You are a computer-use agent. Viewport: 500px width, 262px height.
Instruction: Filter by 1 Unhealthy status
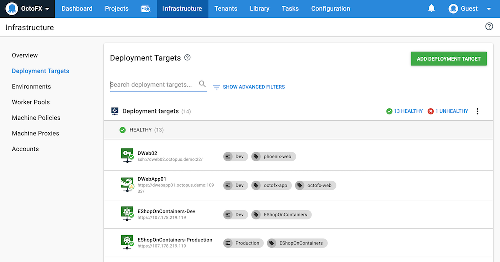(448, 111)
